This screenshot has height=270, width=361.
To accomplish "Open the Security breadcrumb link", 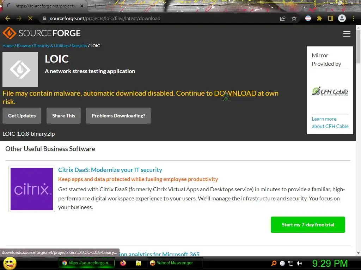I will tap(79, 45).
